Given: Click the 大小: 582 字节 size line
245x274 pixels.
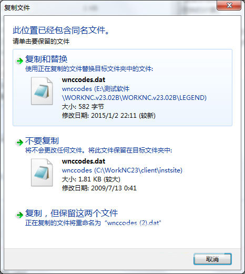Looking at the screenshot, I should [x=83, y=107].
